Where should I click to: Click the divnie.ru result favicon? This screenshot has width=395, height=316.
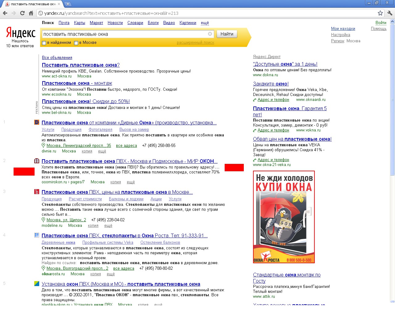tap(36, 122)
